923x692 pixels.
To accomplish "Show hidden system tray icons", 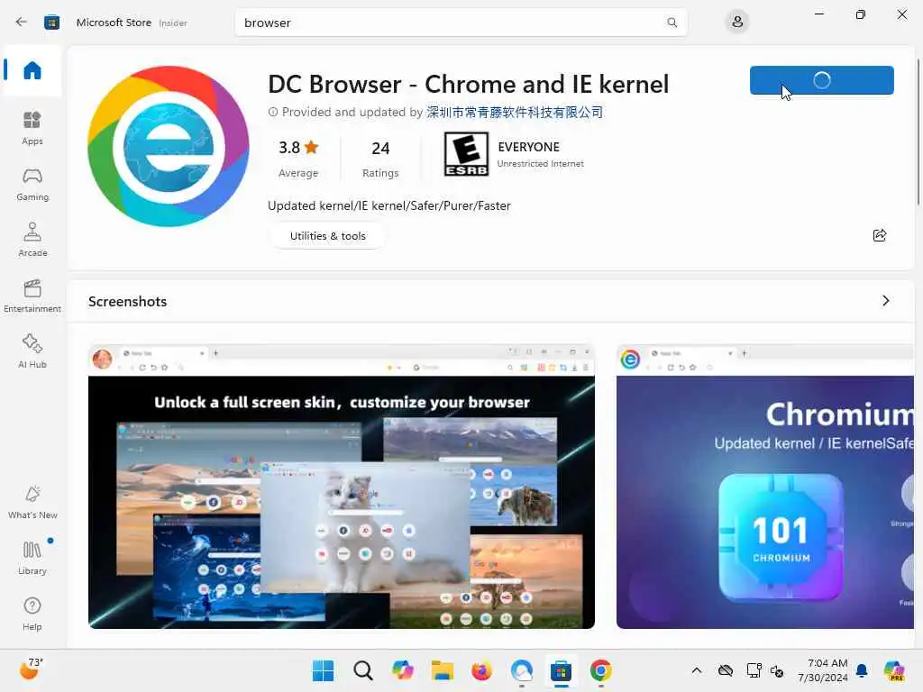I will tap(697, 670).
